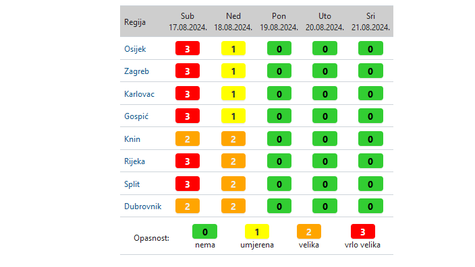
Task: Open the Rijeka region link
Action: 134,161
